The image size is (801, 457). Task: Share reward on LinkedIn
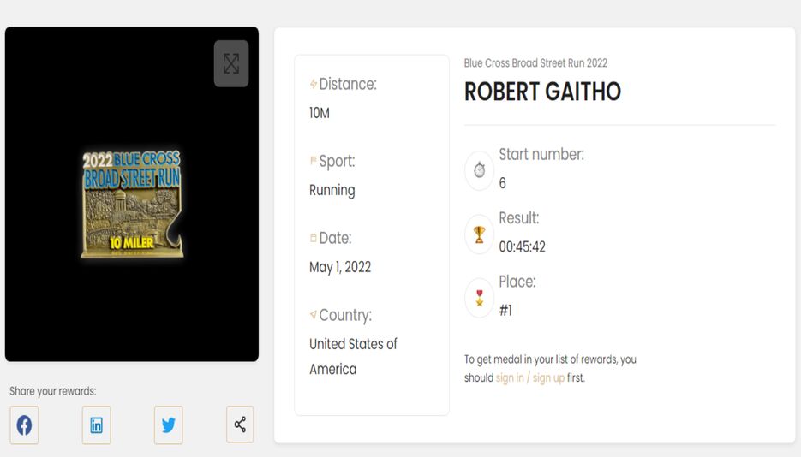(x=96, y=424)
